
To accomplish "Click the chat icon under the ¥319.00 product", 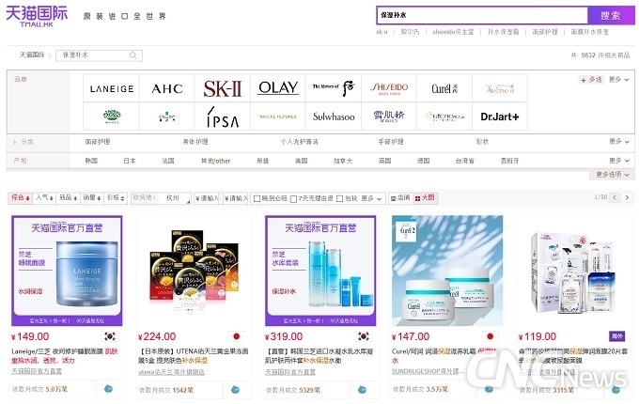I will point(362,389).
